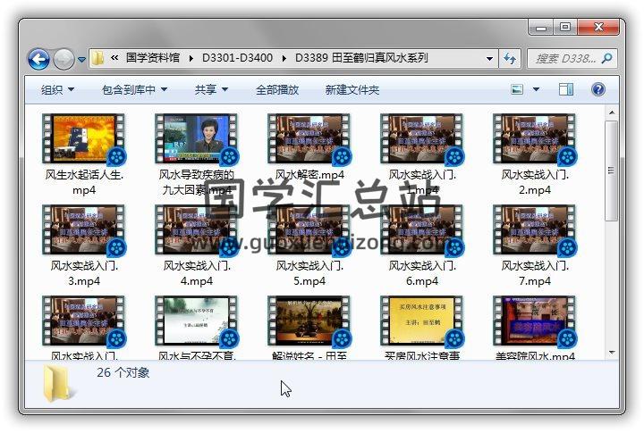Viewport: 644px width, 433px height.
Task: Click the Back navigation arrow button
Action: (38, 59)
